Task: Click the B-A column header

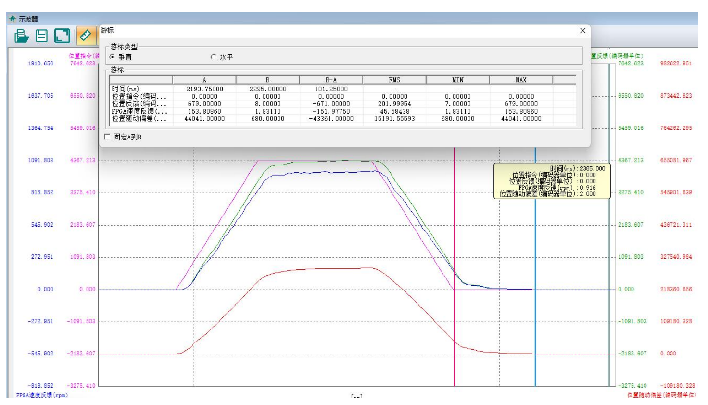Action: point(331,80)
